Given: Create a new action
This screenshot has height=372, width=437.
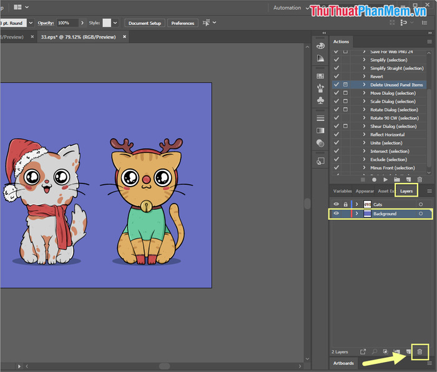Looking at the screenshot, I should tap(408, 180).
